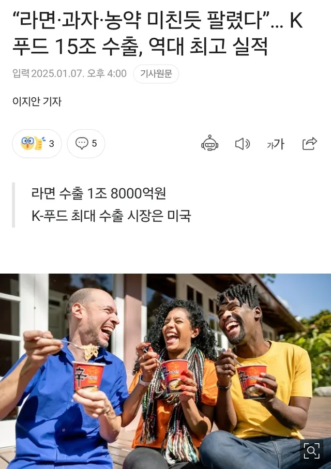Viewport: 331px width, 469px height.
Task: Click the ramen cup held over blue shirt
Action: (x=88, y=376)
